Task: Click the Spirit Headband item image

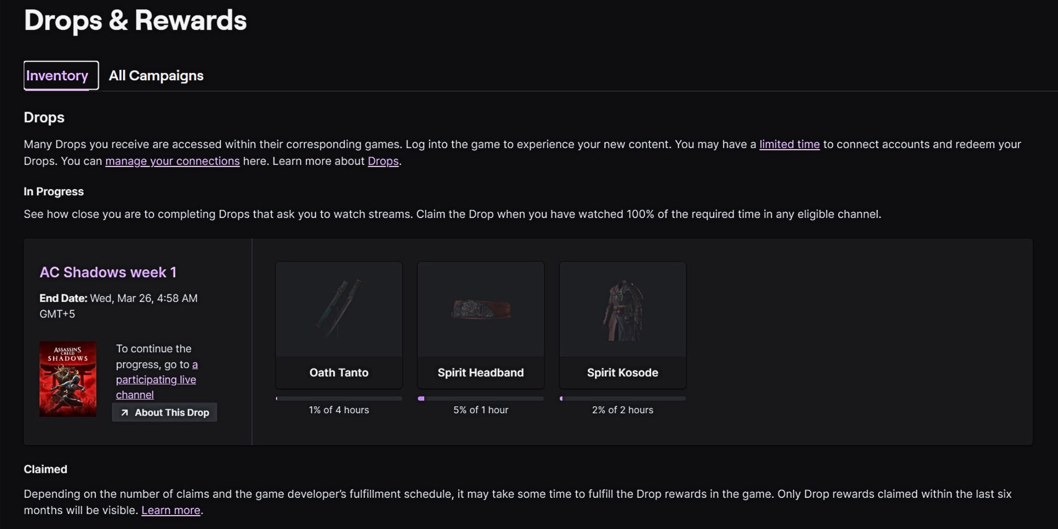Action: tap(480, 309)
